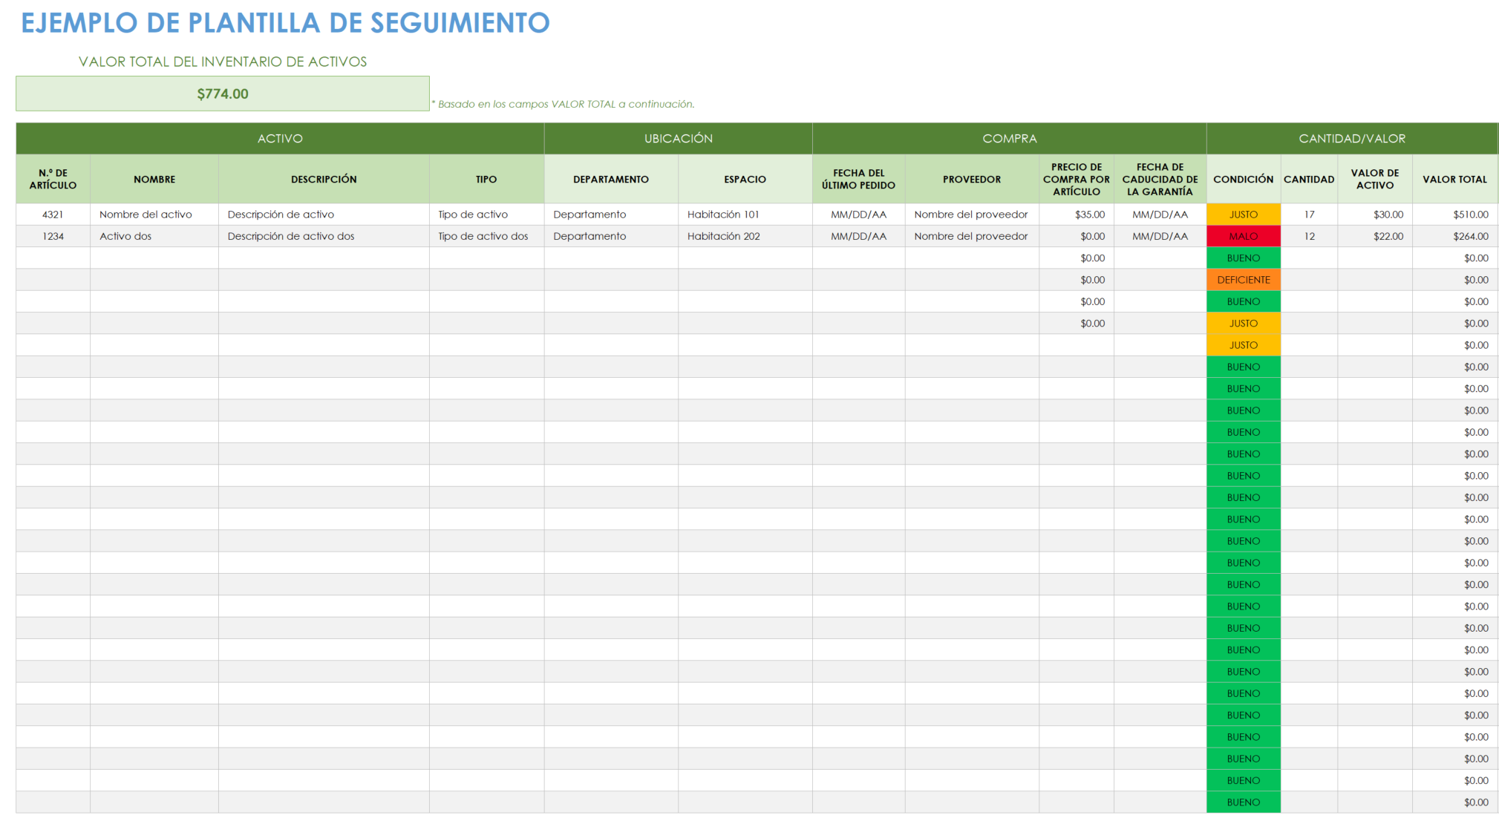Select the 'Activo dos' name cell
The height and width of the screenshot is (818, 1499).
[x=154, y=236]
